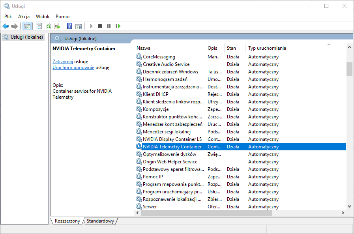354x234 pixels.
Task: Open the Widok menu
Action: tap(43, 17)
